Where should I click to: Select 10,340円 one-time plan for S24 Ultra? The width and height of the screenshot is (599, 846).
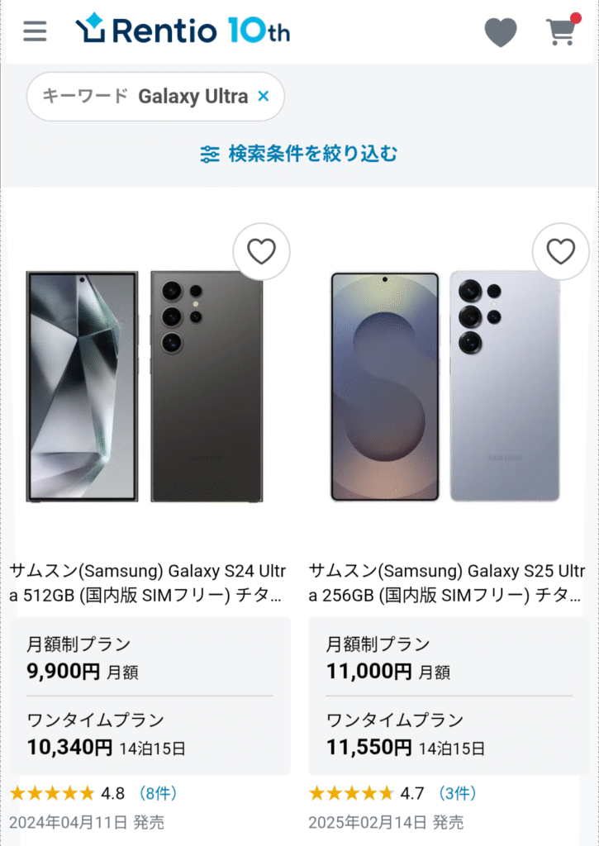(150, 734)
